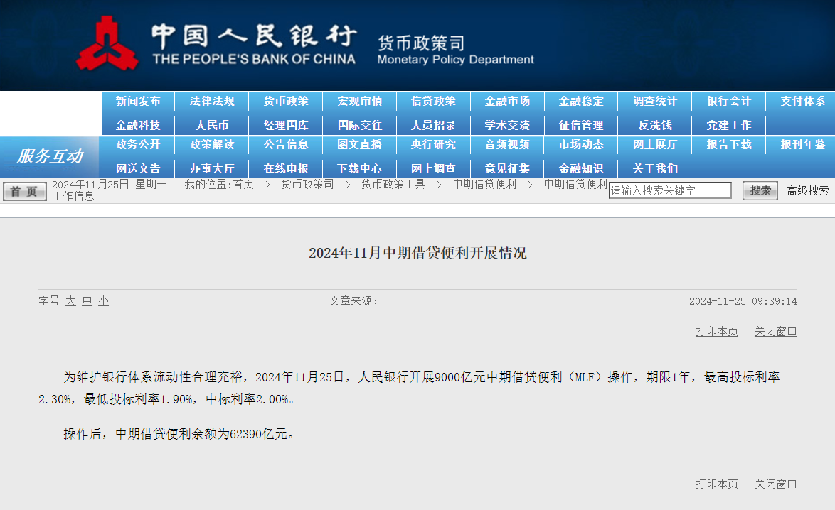Click 货币政策司 breadcrumb link
The height and width of the screenshot is (510, 835).
(307, 184)
